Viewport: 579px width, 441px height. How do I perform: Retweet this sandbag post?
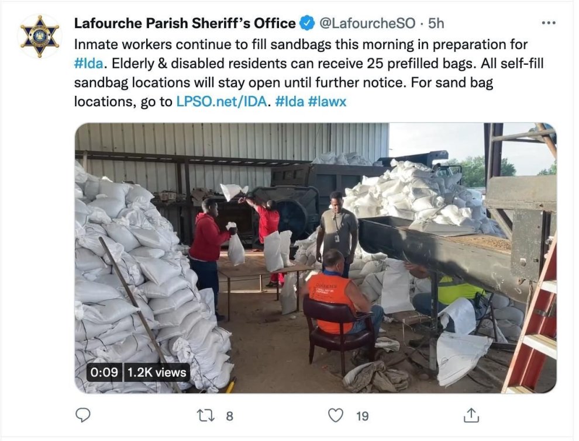click(206, 415)
